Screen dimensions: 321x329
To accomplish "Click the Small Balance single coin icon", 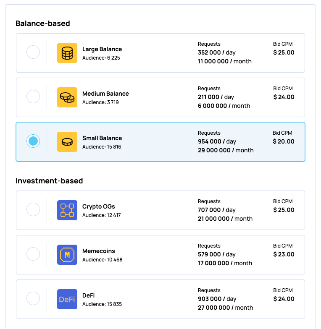I will 67,142.
